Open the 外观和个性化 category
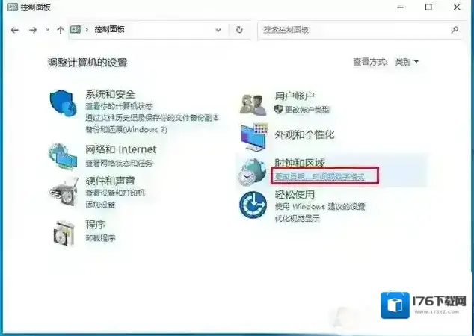 tap(304, 134)
